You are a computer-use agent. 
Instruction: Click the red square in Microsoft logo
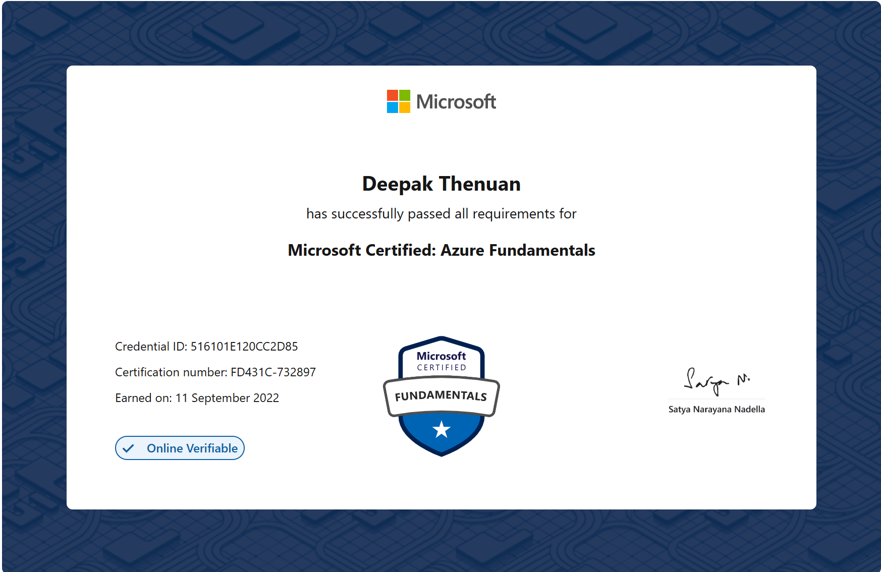393,95
